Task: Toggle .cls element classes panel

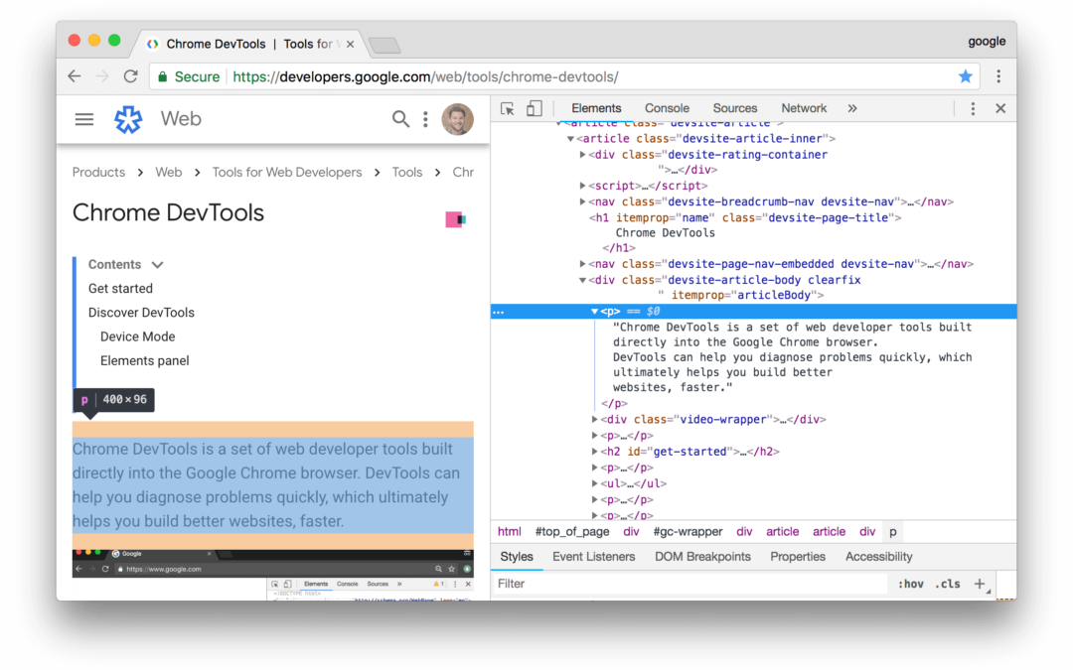Action: 948,584
